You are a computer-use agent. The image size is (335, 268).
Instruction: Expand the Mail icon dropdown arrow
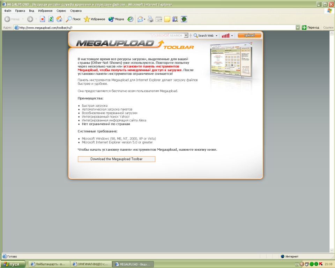click(144, 19)
